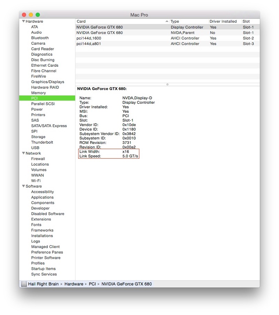Select Fonts in the sidebar
Viewport: 279px width, 315px height.
tap(36, 225)
